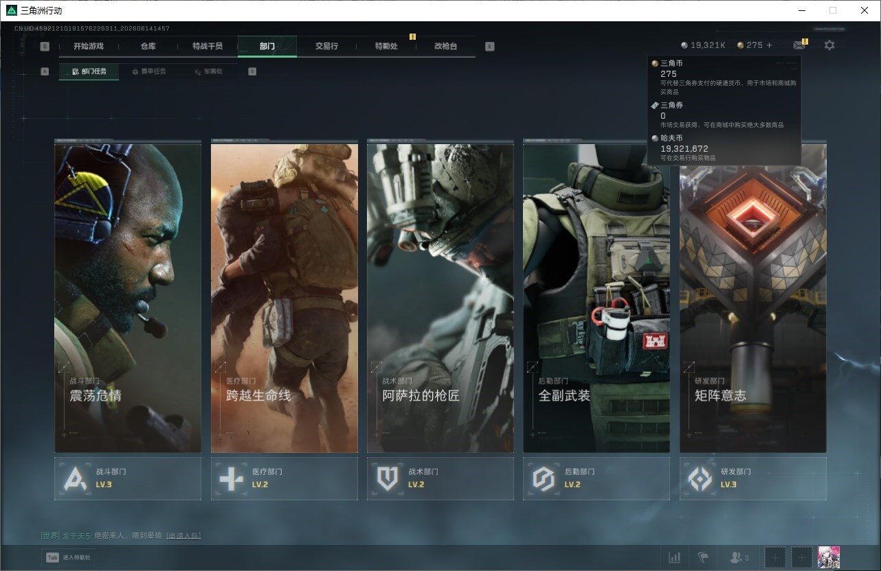The image size is (881, 571).
Task: Click the first empty squad plus slot
Action: pos(775,557)
